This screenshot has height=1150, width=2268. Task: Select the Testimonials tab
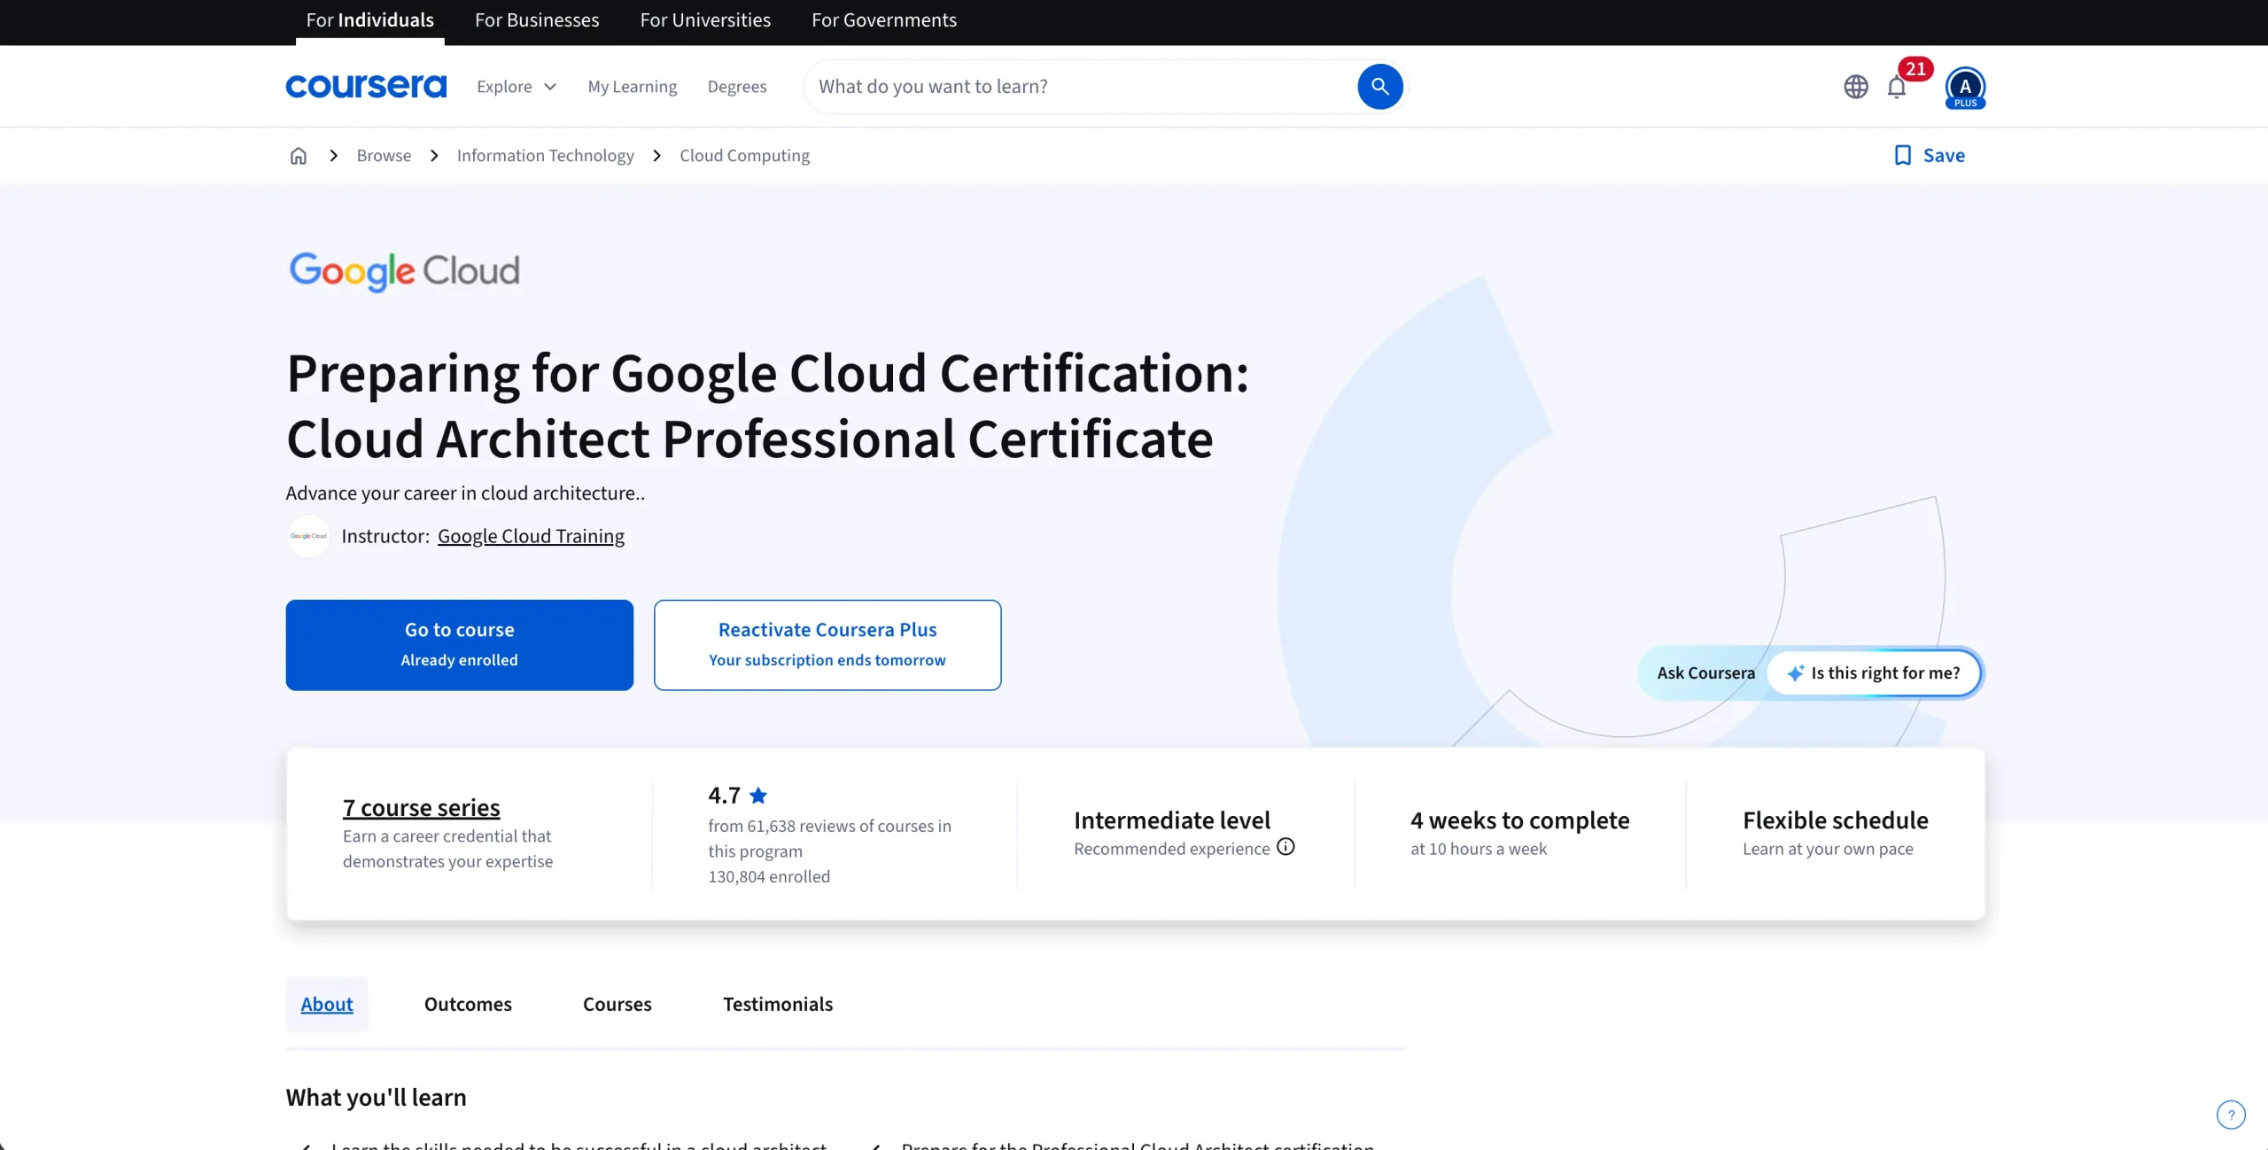[x=778, y=1005]
